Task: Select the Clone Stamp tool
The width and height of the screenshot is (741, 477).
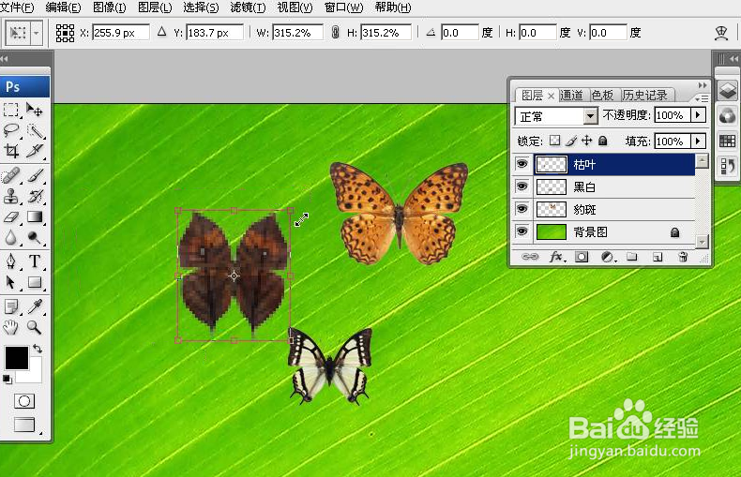Action: pyautogui.click(x=11, y=196)
